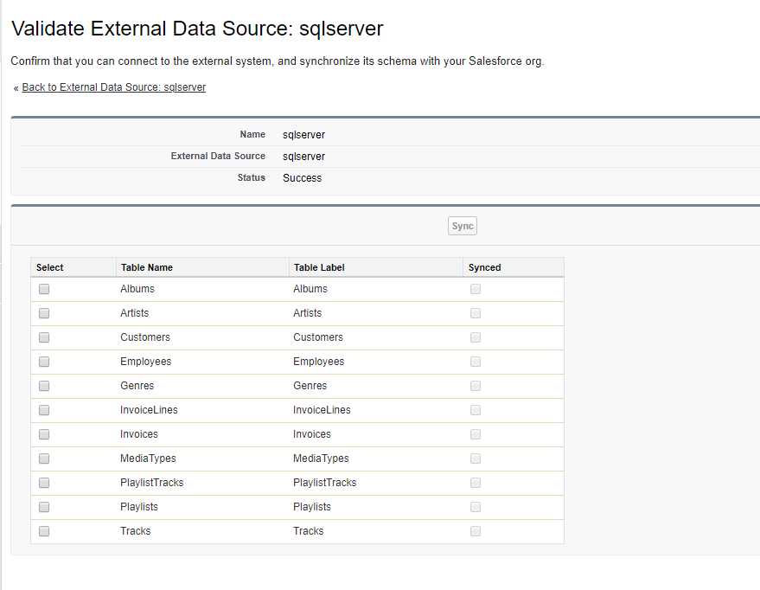The width and height of the screenshot is (760, 590).
Task: Check the Select box for Albums
Action: [x=44, y=289]
